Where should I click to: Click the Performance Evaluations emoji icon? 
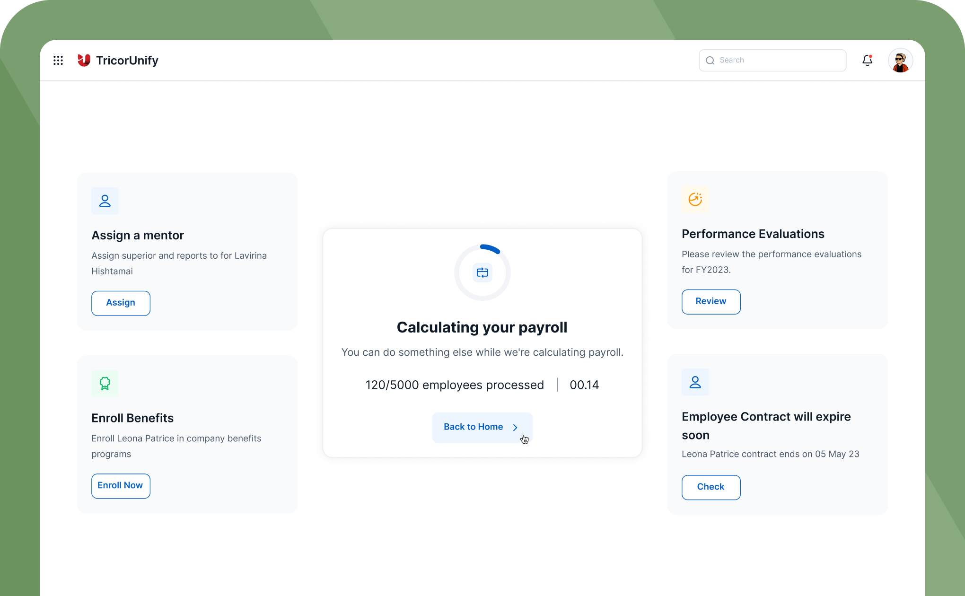point(695,199)
